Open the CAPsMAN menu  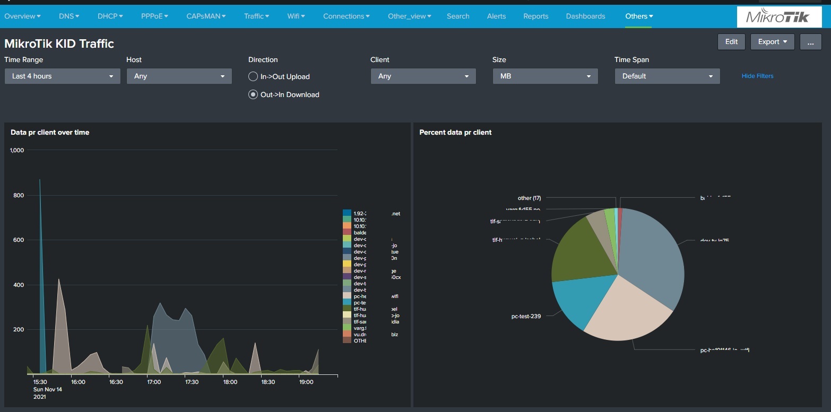coord(206,16)
